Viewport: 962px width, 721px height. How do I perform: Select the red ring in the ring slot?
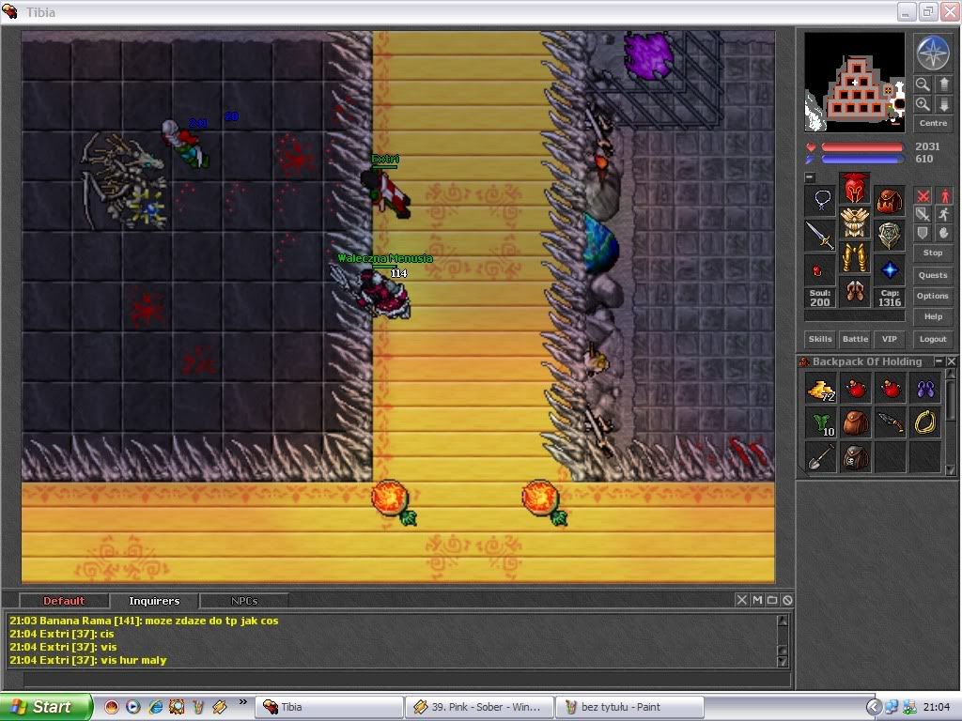click(x=820, y=269)
